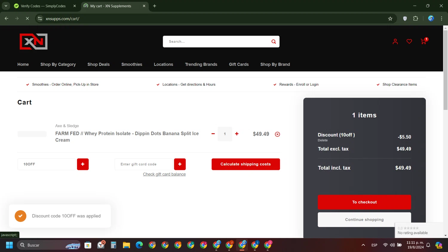Delete the applied 10off discount

tap(323, 140)
